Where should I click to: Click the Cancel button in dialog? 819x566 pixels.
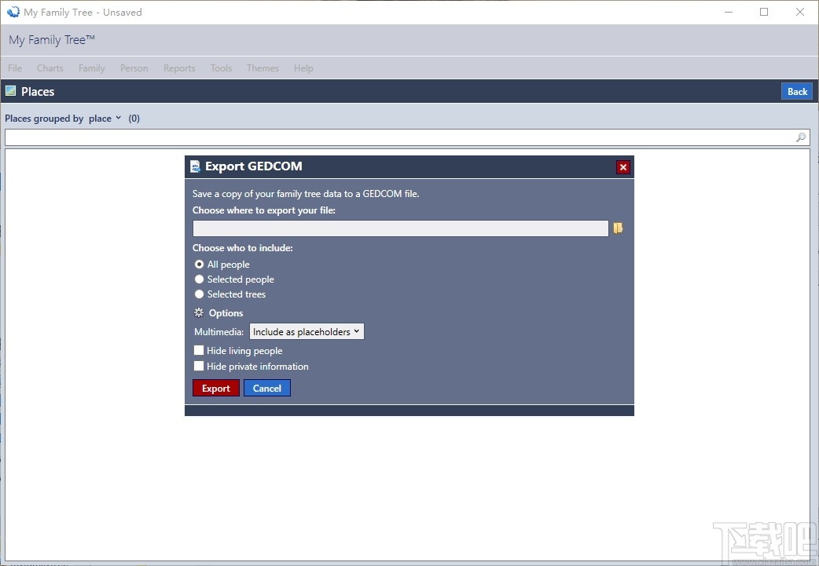267,388
